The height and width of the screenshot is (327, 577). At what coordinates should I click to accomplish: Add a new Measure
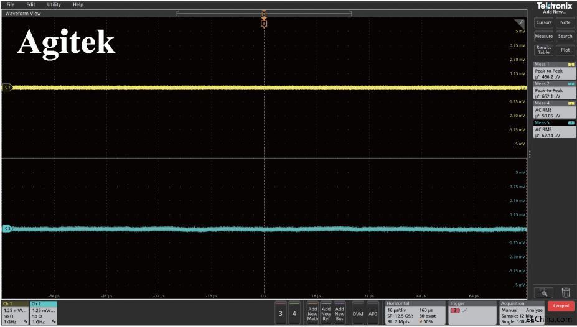point(543,36)
